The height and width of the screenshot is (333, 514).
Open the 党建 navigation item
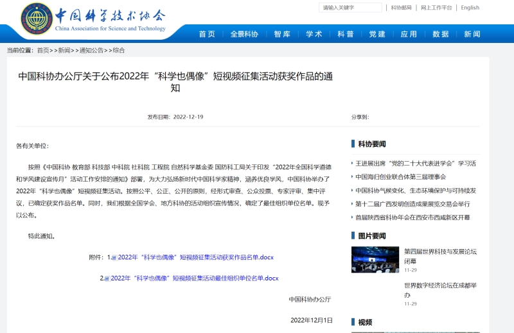pos(377,34)
